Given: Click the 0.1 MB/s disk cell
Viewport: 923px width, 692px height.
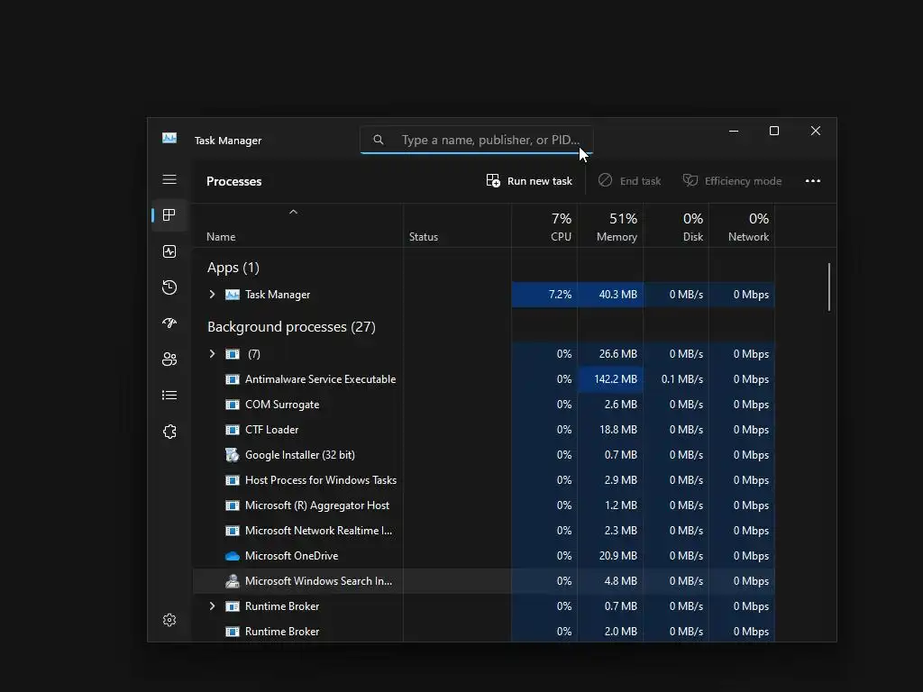Looking at the screenshot, I should click(676, 379).
